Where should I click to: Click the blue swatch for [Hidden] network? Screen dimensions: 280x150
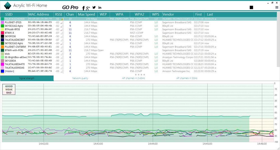tap(2, 71)
